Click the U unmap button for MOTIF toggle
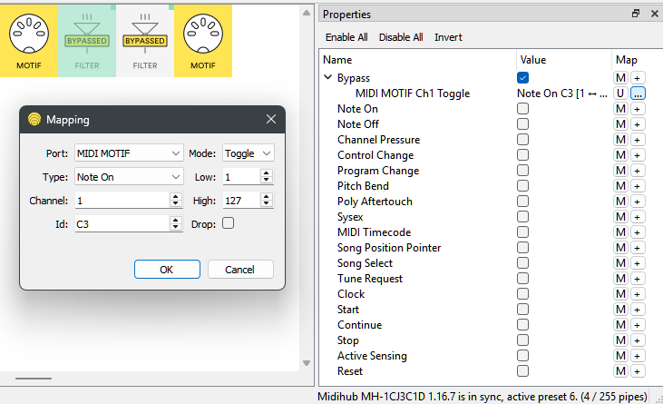The image size is (663, 404). click(620, 94)
